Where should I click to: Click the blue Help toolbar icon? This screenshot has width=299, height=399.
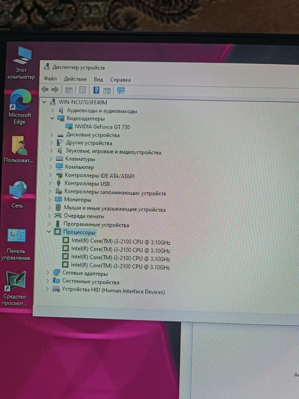pos(96,90)
